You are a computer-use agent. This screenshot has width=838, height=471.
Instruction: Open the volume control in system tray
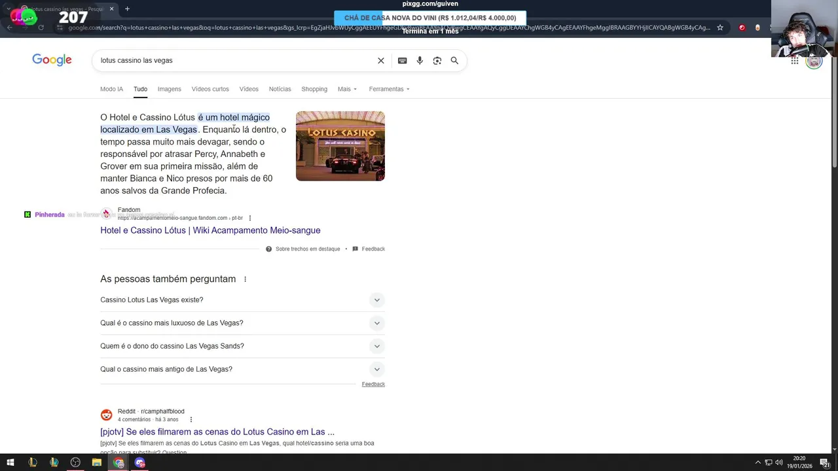tap(778, 462)
